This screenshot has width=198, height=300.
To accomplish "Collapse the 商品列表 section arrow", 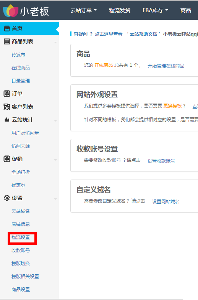I will tap(55, 42).
